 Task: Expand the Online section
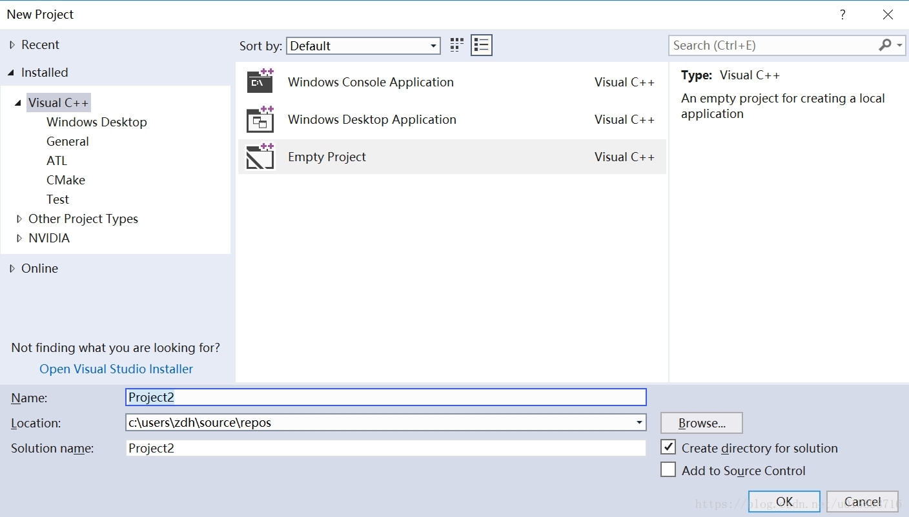12,268
